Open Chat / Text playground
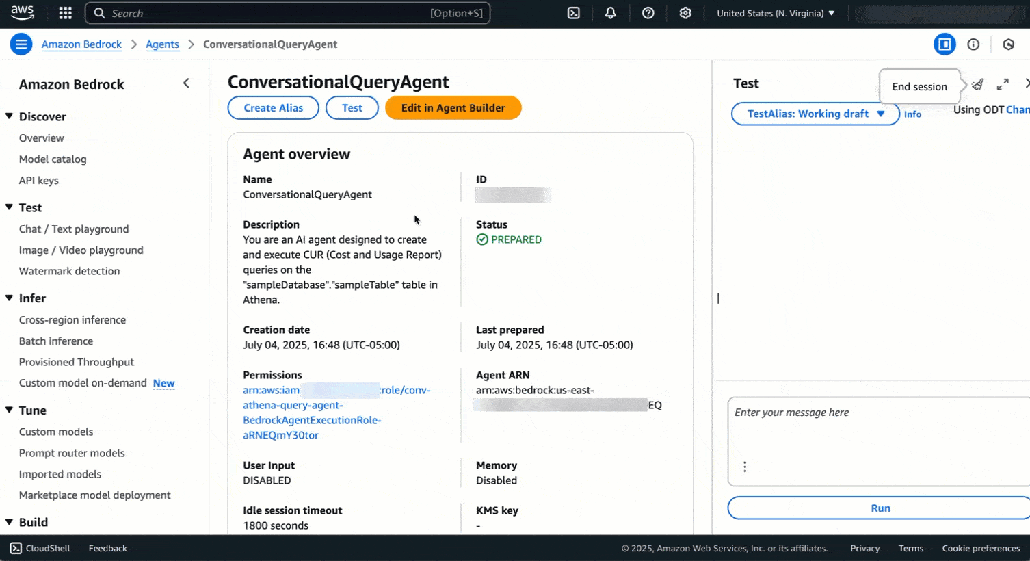 point(74,229)
